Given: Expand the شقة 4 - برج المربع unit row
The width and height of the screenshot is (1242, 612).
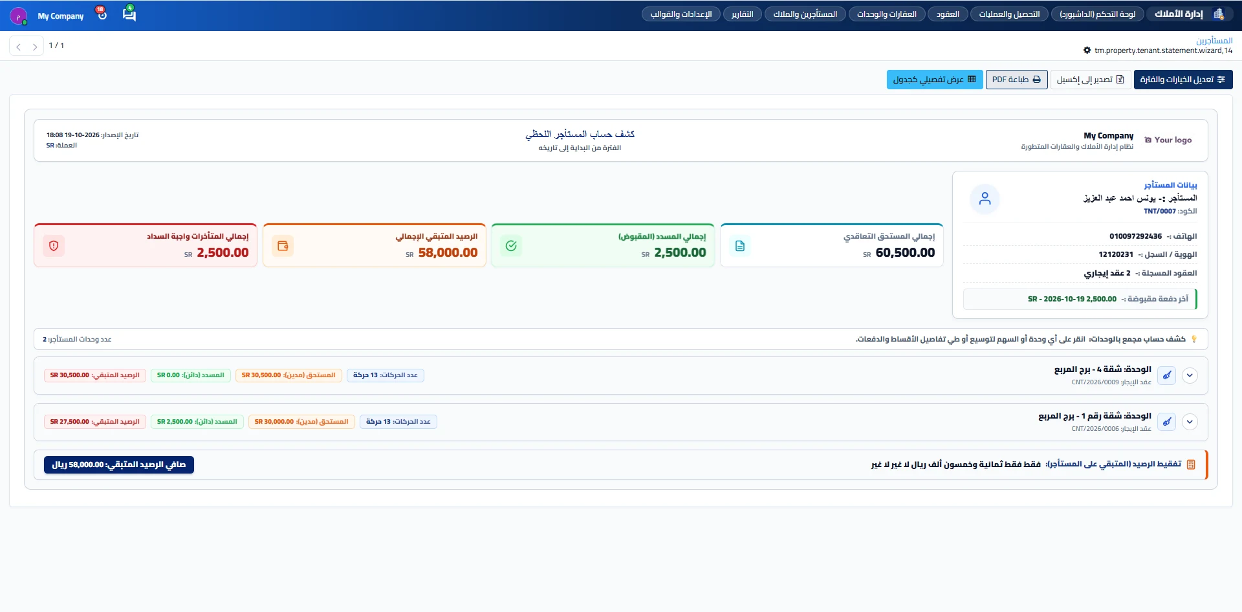Looking at the screenshot, I should point(1190,375).
